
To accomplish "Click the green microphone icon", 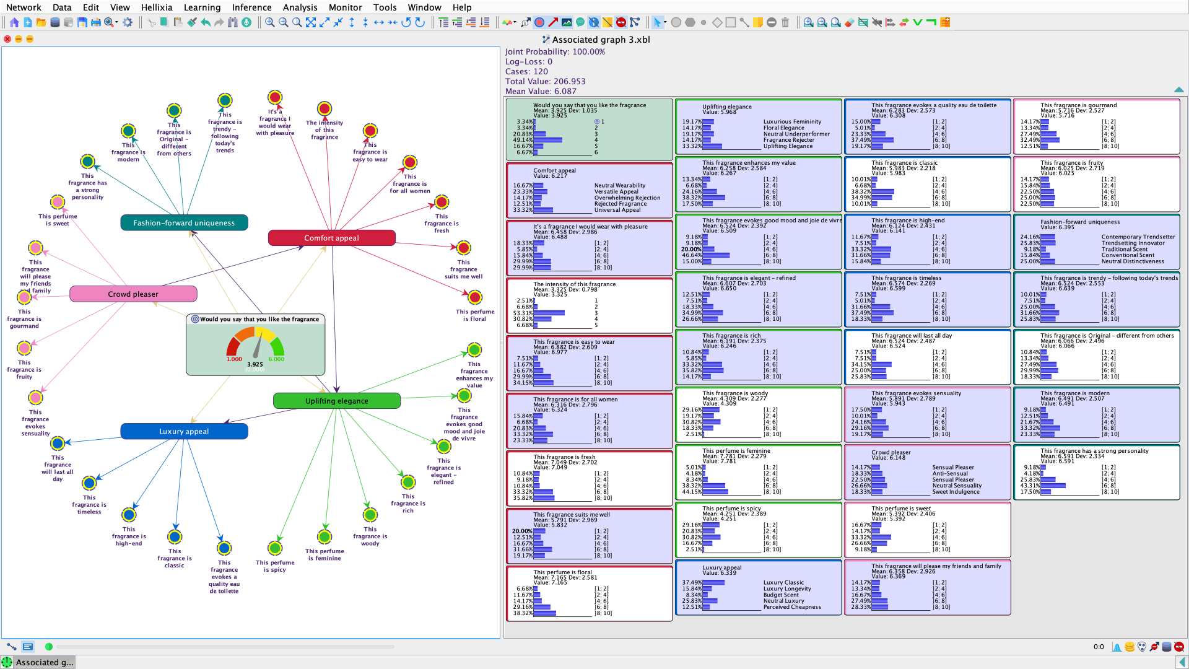I will tap(246, 22).
